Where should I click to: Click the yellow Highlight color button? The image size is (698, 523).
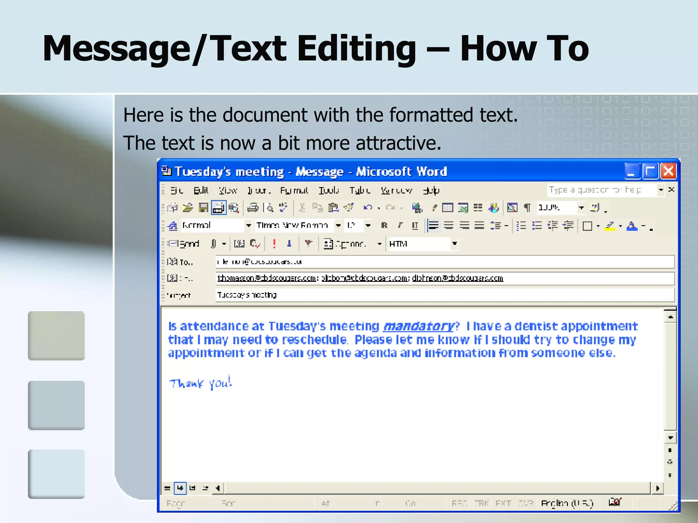click(610, 226)
